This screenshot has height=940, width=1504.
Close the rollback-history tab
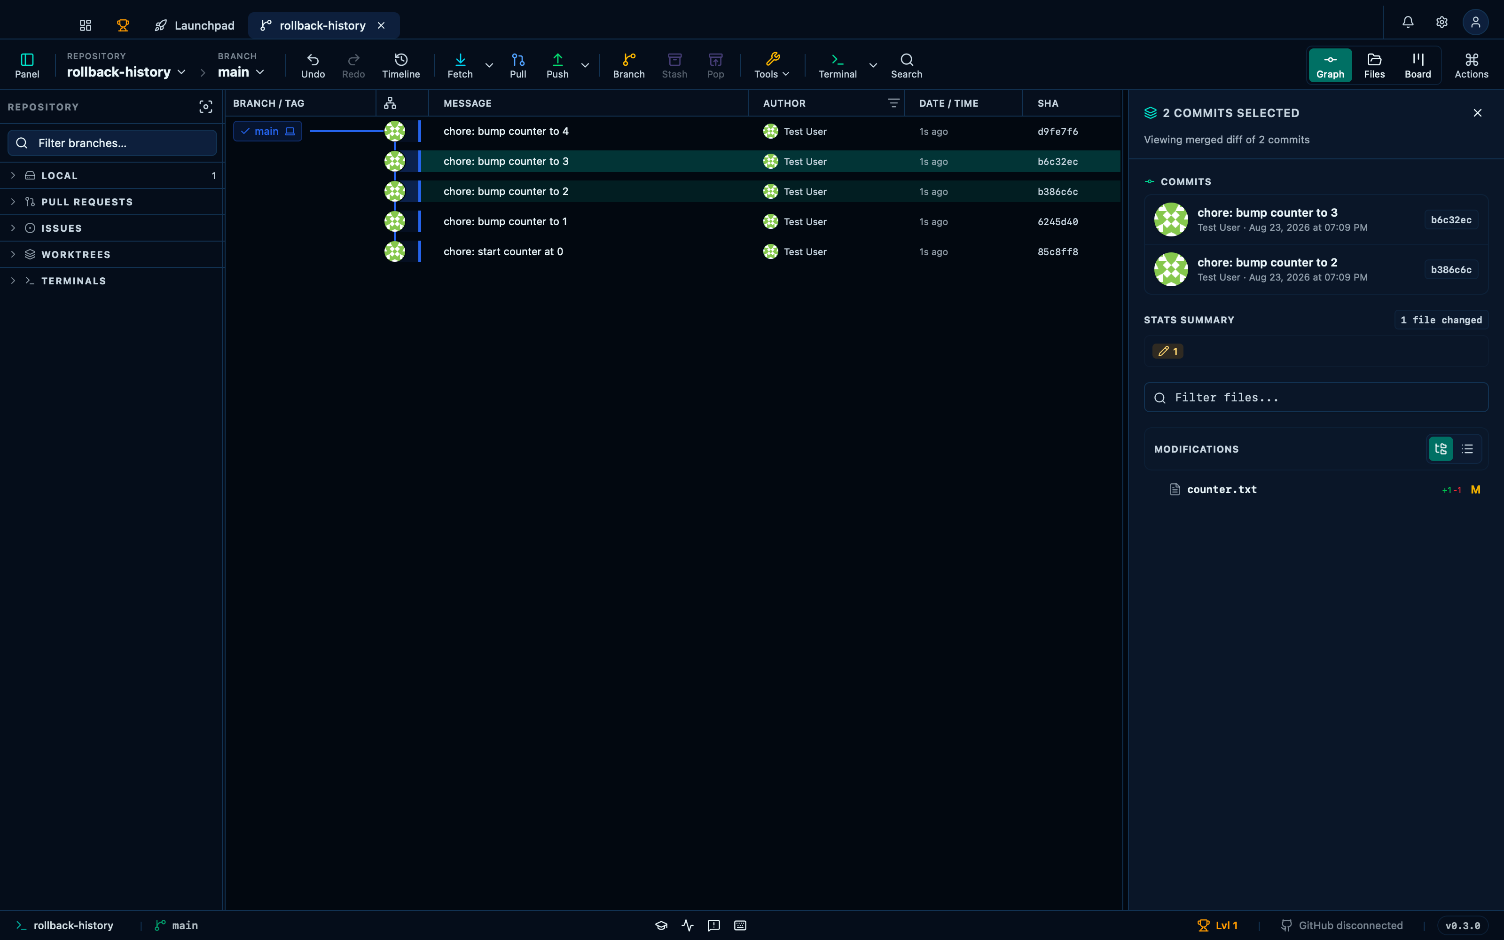tap(382, 25)
